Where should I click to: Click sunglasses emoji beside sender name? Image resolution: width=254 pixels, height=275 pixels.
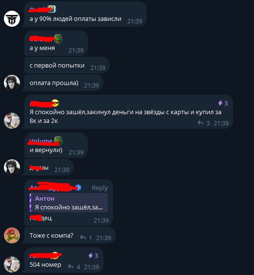click(x=55, y=103)
